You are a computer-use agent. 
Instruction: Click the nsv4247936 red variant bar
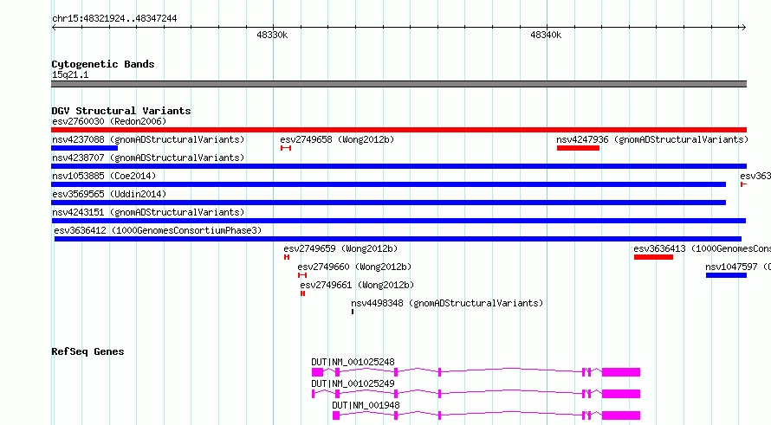(578, 148)
